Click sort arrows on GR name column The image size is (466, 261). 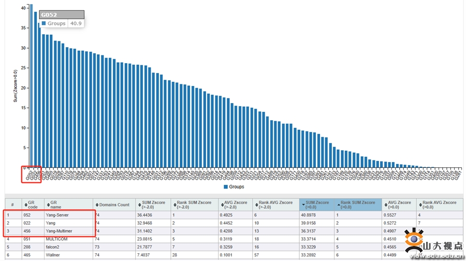pos(48,205)
